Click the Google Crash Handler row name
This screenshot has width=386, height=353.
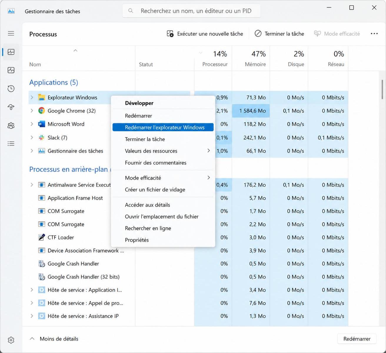73,263
